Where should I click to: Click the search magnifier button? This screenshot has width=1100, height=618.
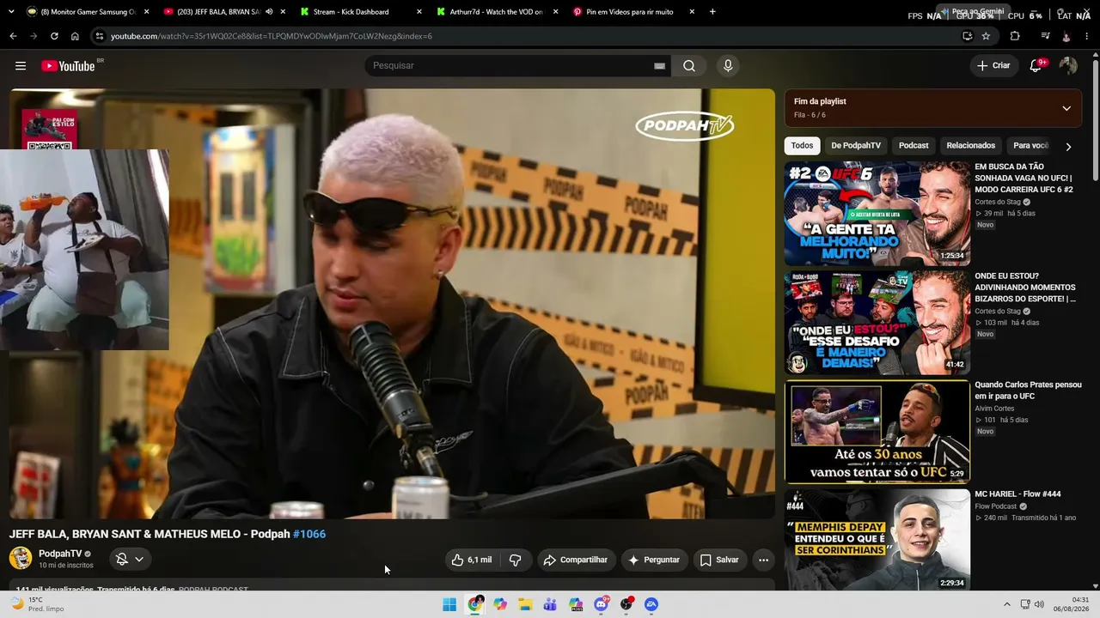(x=689, y=66)
